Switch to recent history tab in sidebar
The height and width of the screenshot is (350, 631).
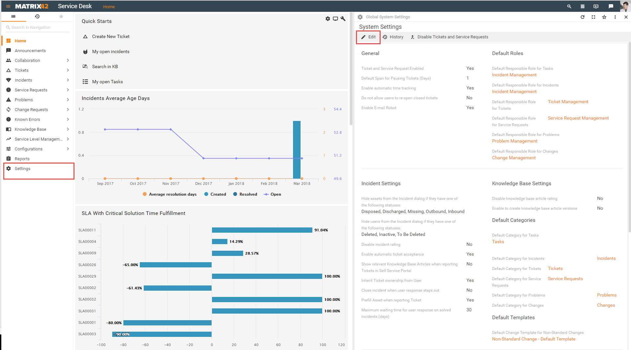pos(37,16)
